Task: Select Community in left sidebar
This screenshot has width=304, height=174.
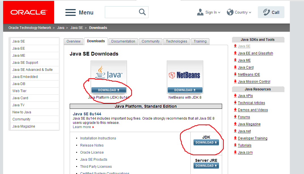Action: pyautogui.click(x=34, y=119)
